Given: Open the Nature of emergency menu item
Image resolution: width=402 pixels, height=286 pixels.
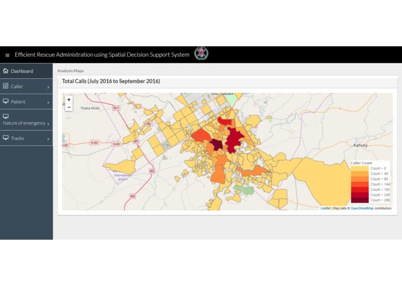Looking at the screenshot, I should 27,120.
